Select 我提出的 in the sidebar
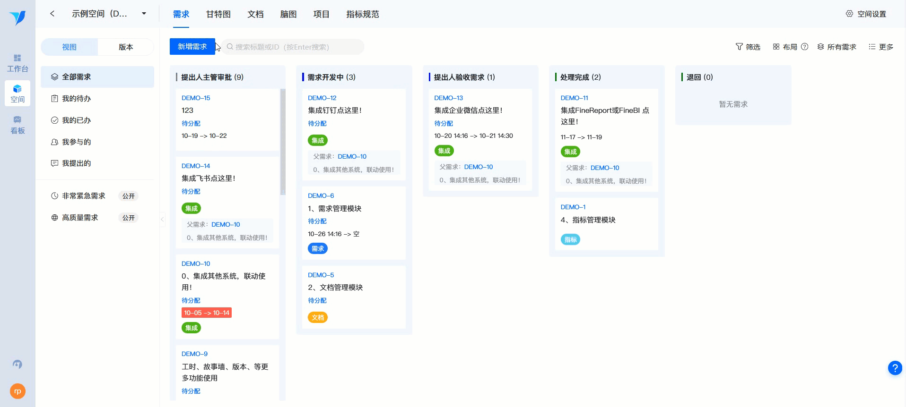 [97, 163]
